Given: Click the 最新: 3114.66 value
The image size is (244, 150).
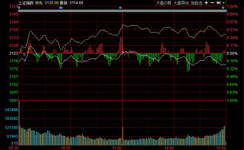Looking at the screenshot, I should (71, 3).
